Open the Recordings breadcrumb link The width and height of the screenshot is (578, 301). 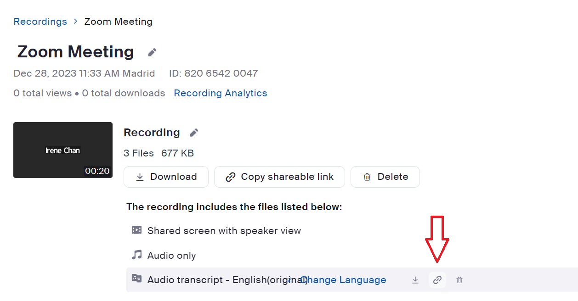[40, 22]
